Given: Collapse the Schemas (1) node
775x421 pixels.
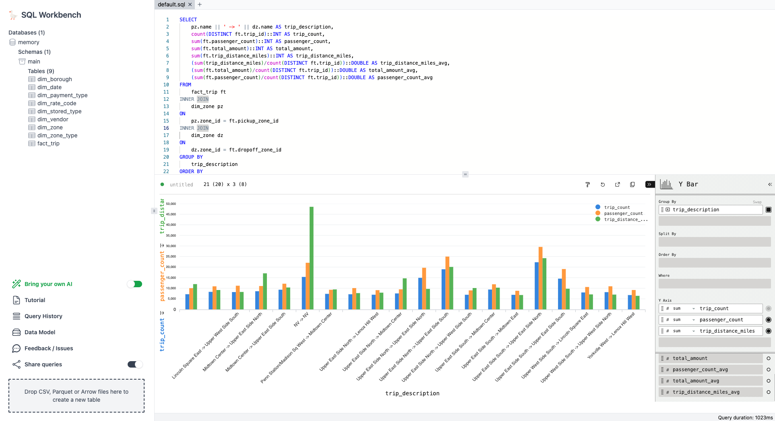Looking at the screenshot, I should (x=34, y=52).
